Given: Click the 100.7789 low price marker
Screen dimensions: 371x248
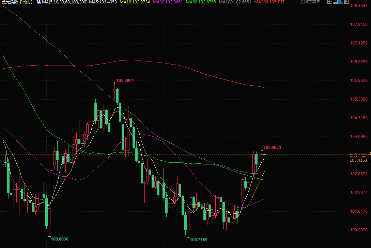Looking at the screenshot, I should coord(198,240).
